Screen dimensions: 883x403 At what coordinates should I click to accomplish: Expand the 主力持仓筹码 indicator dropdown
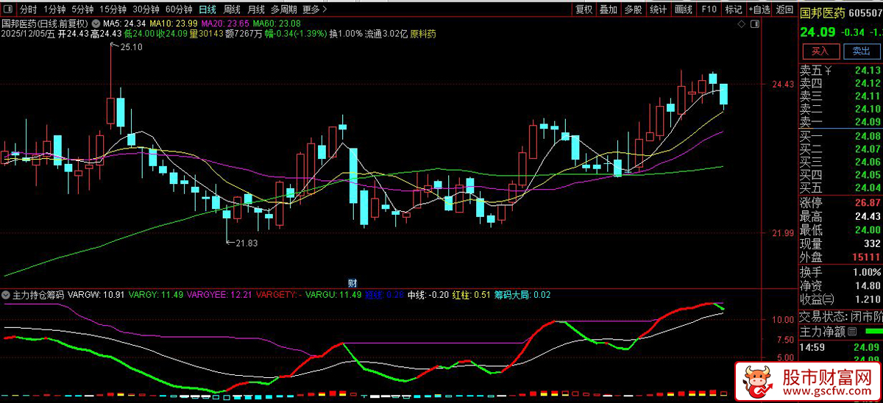click(x=7, y=294)
